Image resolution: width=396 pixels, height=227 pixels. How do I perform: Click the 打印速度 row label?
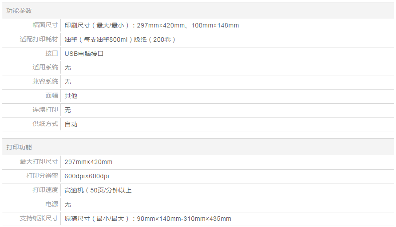(45, 190)
